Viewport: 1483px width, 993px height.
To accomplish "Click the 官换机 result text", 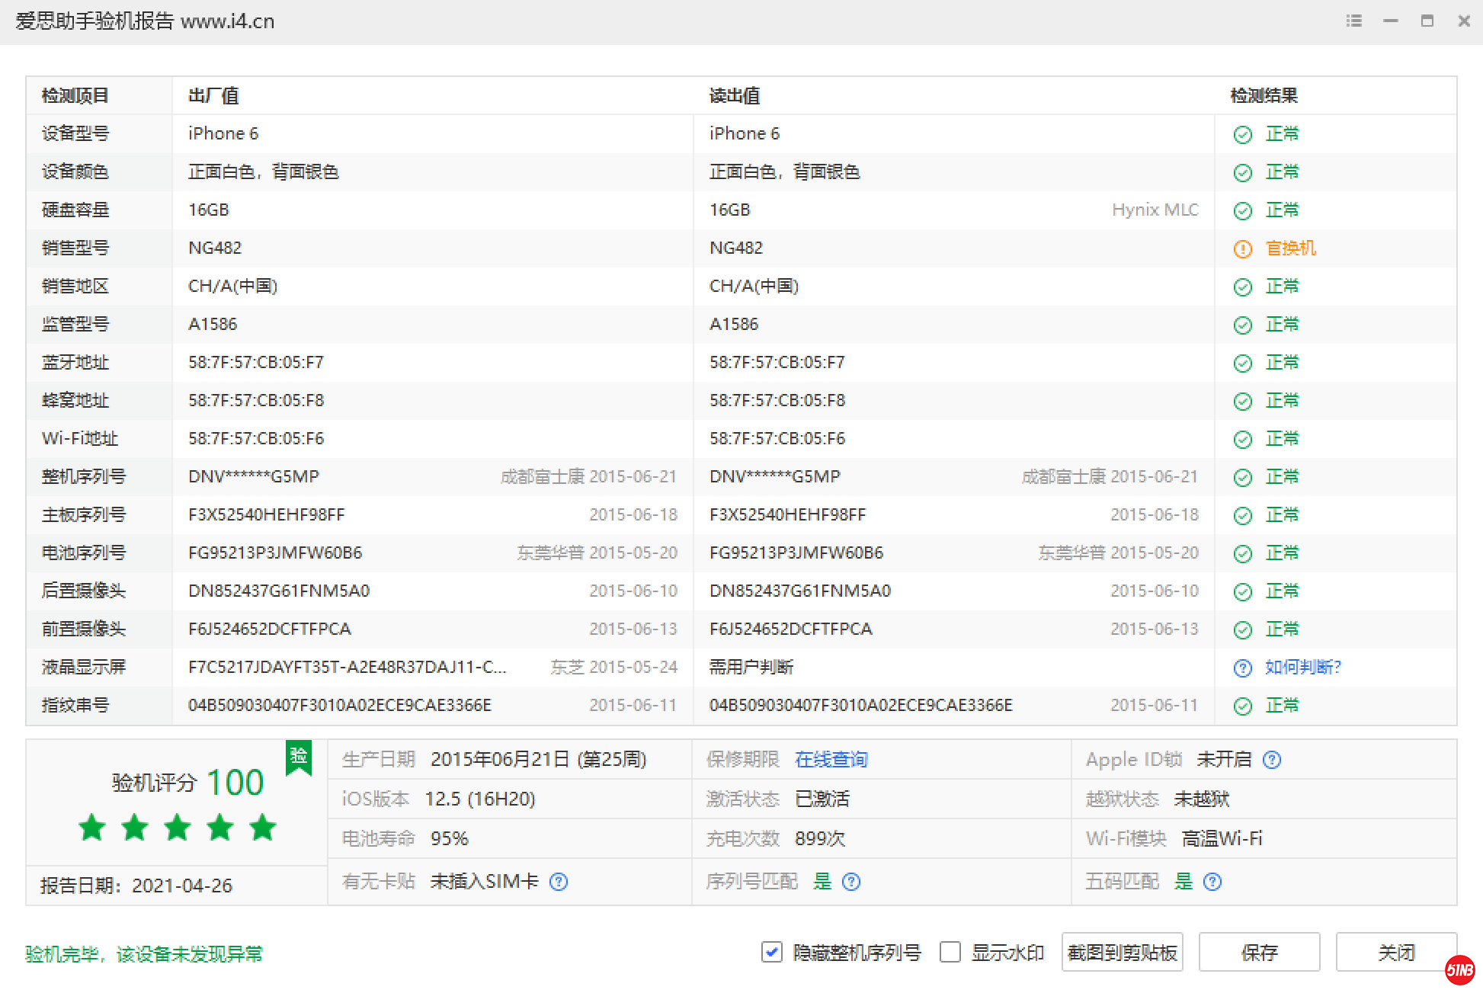I will point(1290,248).
